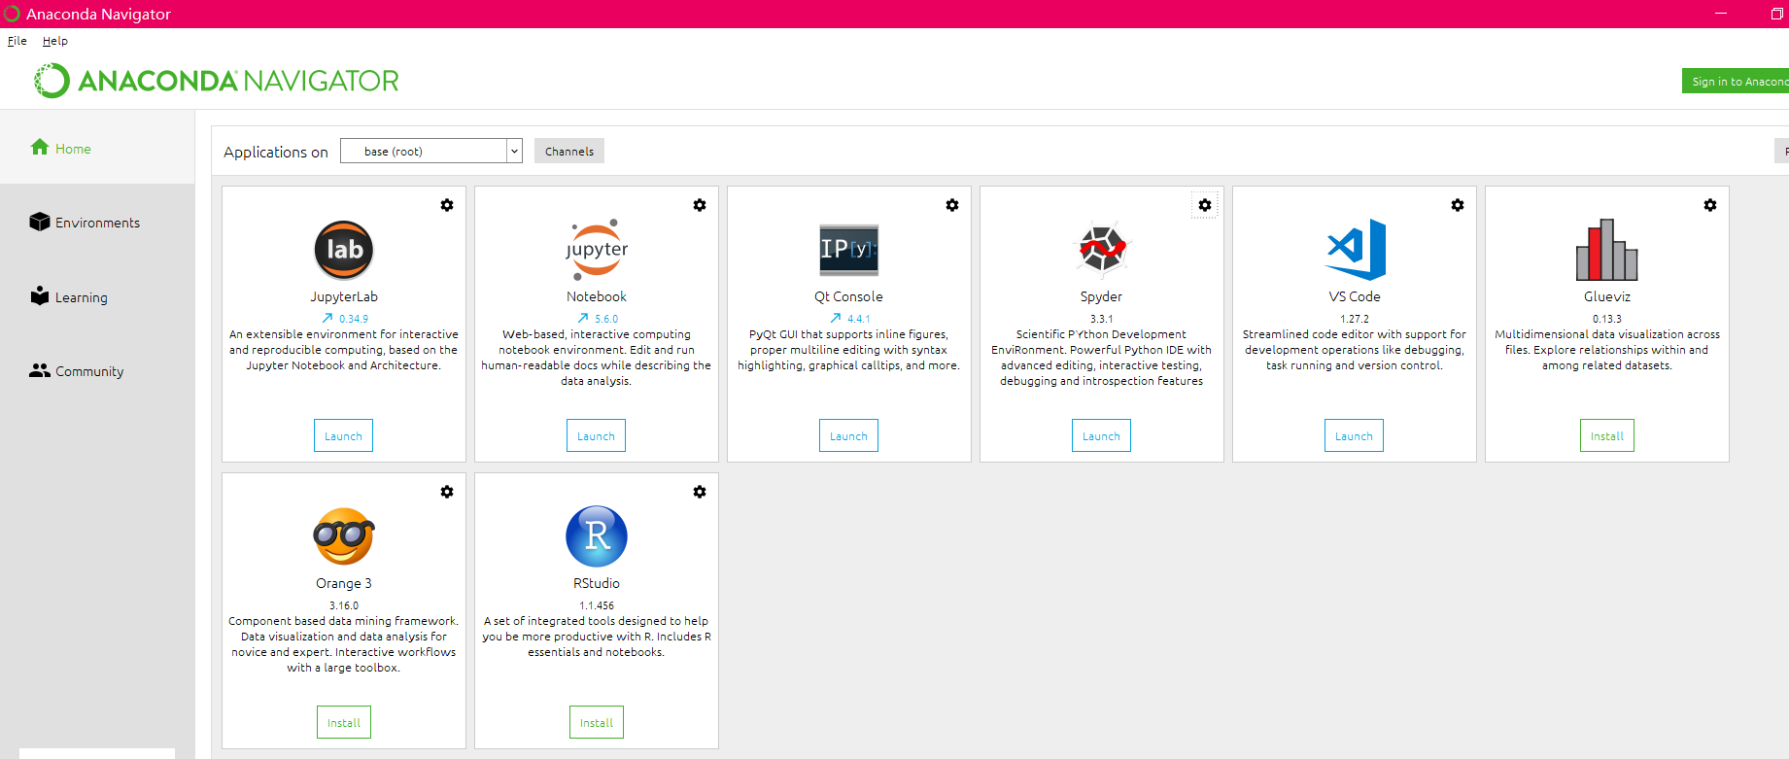Click the JupyterLab title text
1789x759 pixels.
pyautogui.click(x=344, y=296)
